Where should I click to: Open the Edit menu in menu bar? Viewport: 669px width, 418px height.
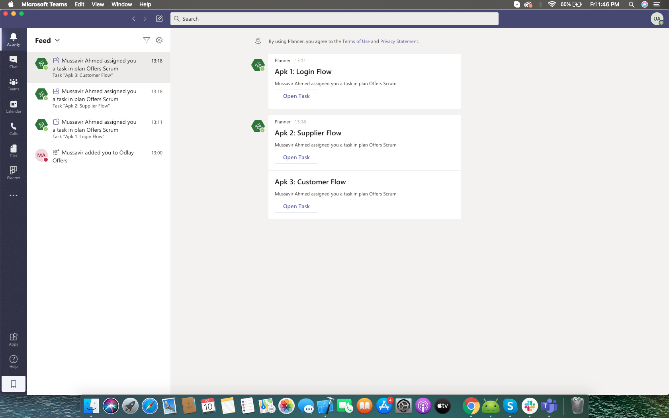pos(79,4)
